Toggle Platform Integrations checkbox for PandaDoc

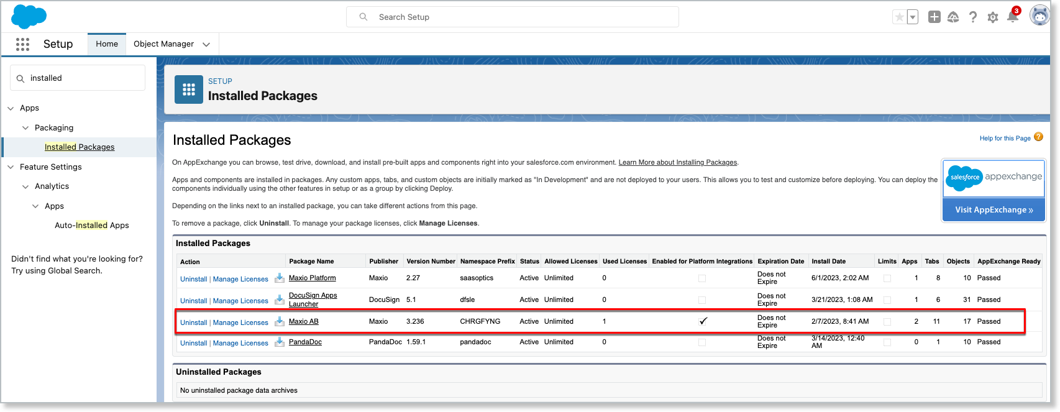(702, 342)
